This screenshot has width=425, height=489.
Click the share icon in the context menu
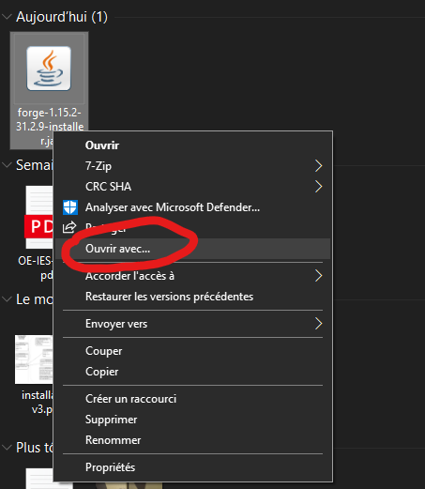(69, 227)
